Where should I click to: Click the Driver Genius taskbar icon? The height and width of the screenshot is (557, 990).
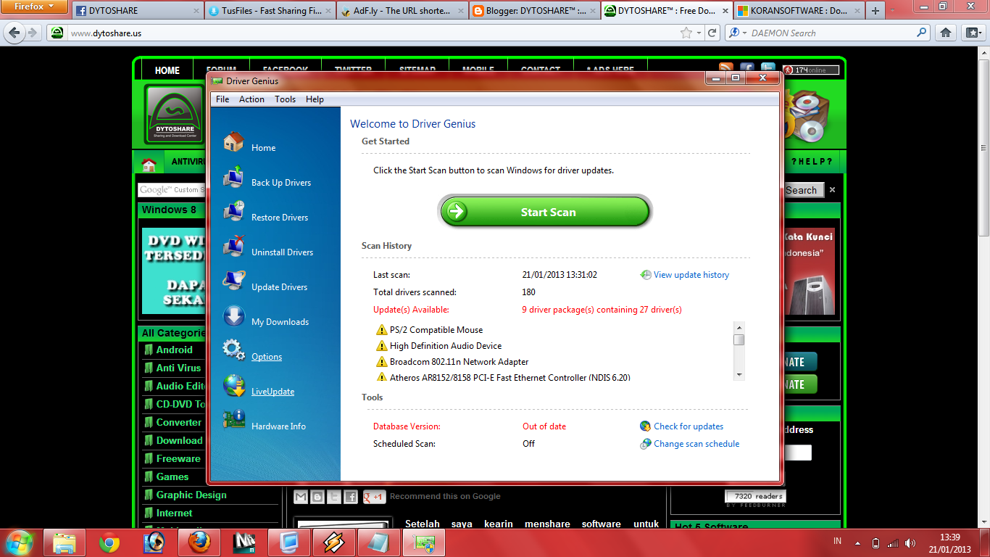tap(423, 542)
